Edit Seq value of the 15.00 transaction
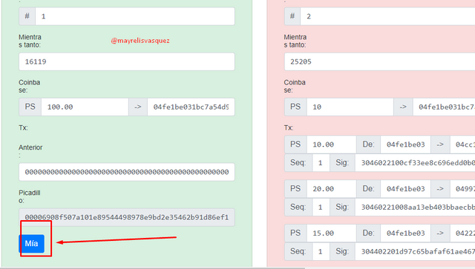The height and width of the screenshot is (269, 475). pos(321,251)
